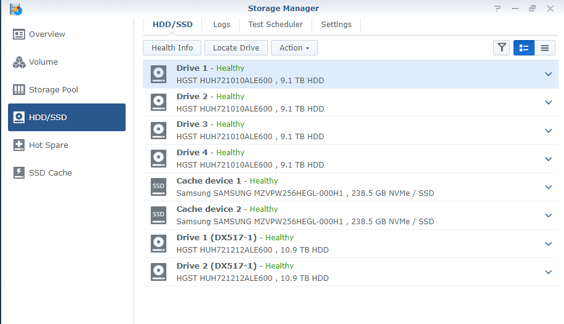Expand Drive 1 details chevron

pyautogui.click(x=548, y=74)
